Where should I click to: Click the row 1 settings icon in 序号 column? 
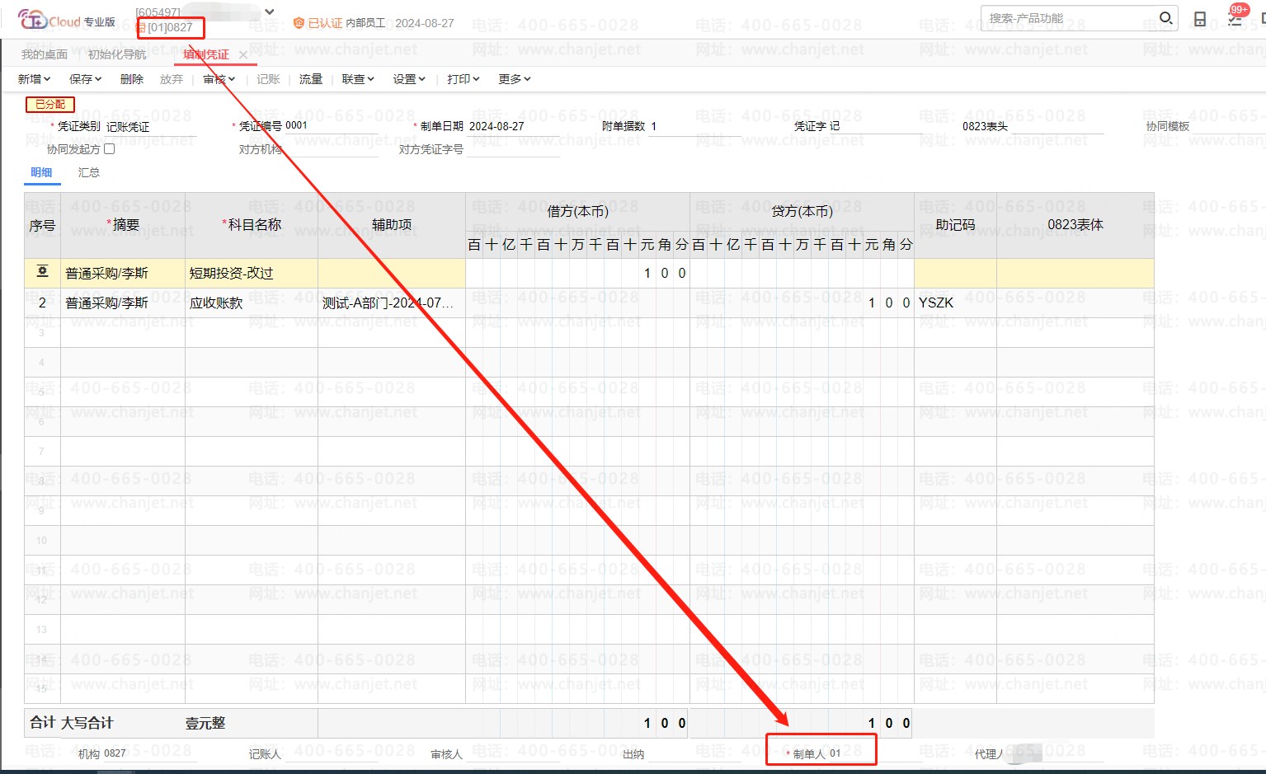(x=43, y=272)
